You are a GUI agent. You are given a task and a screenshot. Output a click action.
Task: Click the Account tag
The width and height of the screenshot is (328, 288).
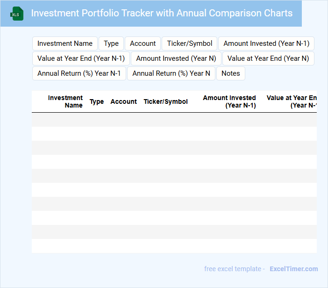tap(143, 43)
